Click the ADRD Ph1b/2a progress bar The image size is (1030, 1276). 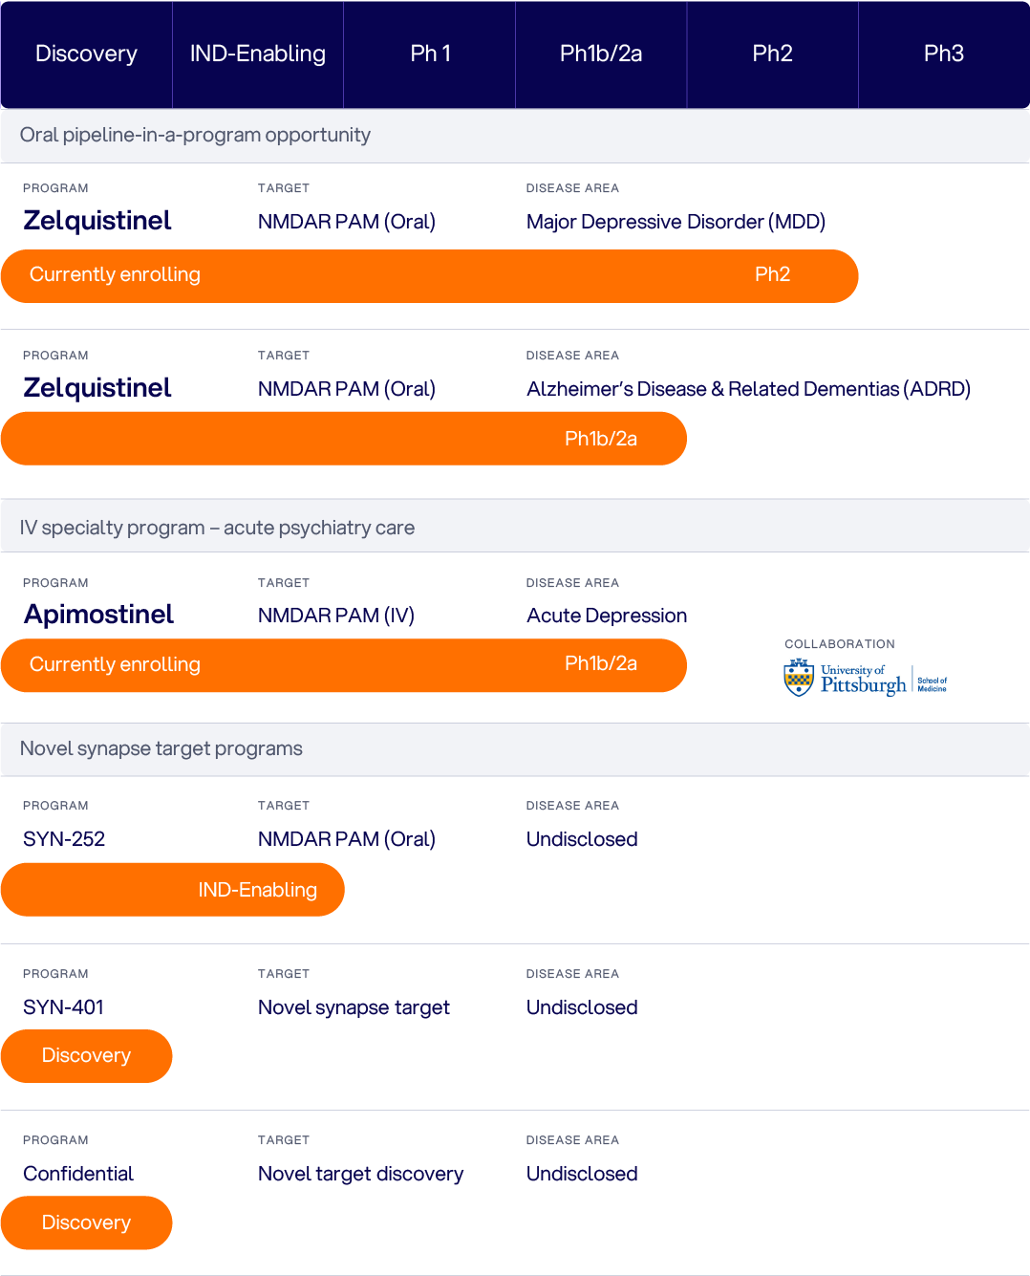pos(344,439)
